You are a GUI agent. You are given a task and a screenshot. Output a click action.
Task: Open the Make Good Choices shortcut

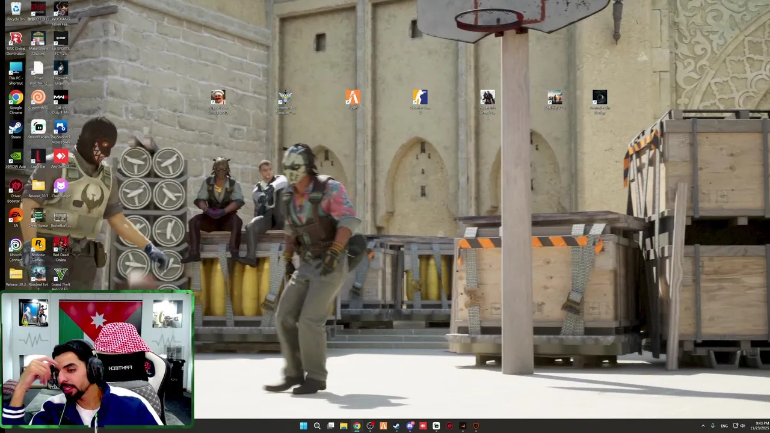pos(38,43)
